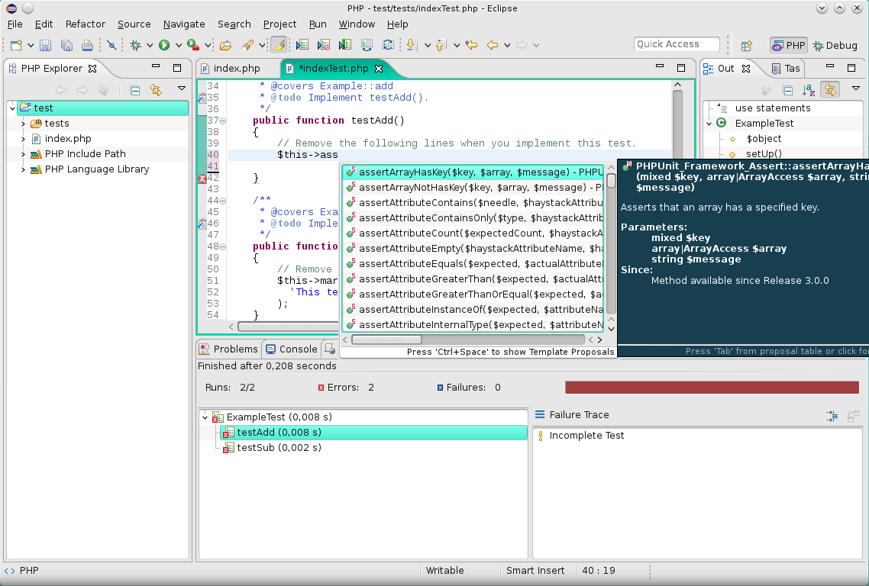Click the Open Perspective icon
869x586 pixels.
[747, 45]
